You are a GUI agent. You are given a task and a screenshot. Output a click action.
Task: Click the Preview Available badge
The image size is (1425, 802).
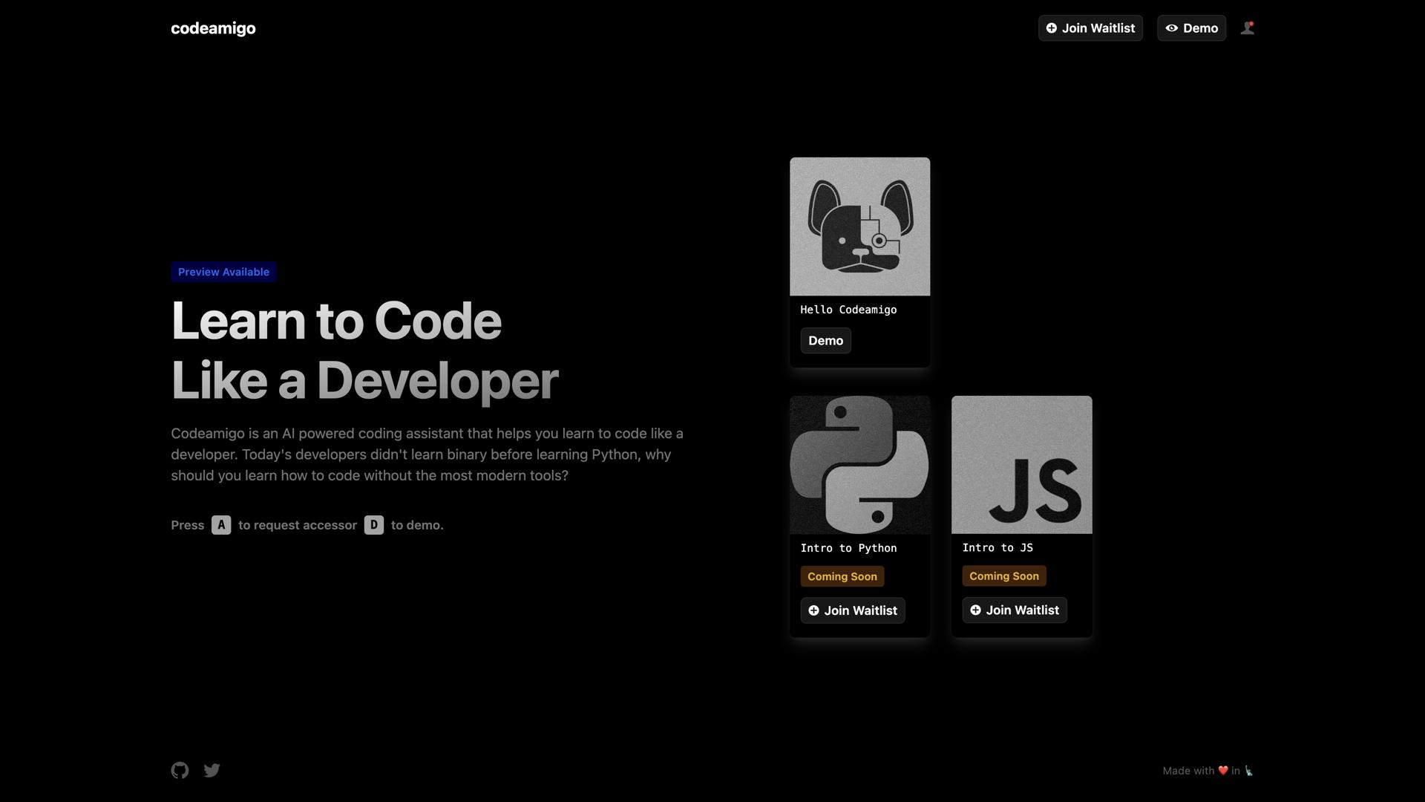click(x=223, y=272)
